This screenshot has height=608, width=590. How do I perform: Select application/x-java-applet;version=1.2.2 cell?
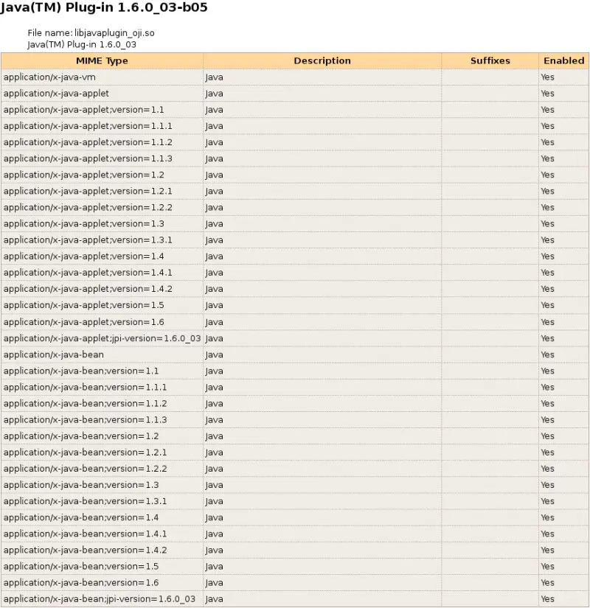102,207
